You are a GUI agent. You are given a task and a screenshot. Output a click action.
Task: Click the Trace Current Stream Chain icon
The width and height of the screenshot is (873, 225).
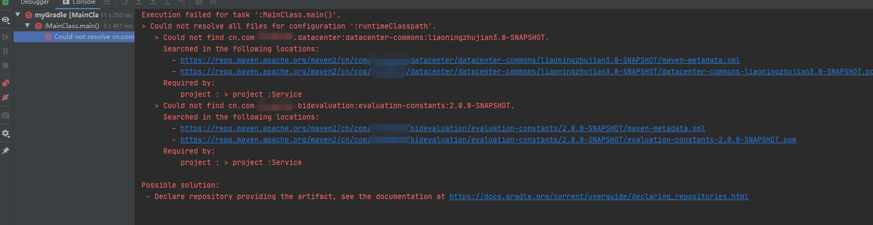pos(213,2)
